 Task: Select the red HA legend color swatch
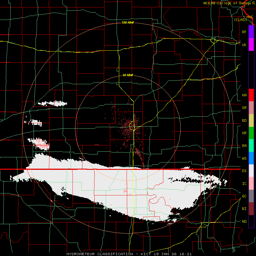coord(251,95)
